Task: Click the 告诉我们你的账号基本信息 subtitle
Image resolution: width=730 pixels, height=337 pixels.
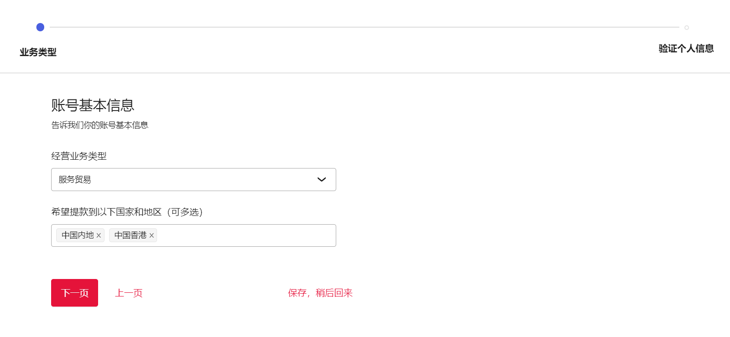Action: [x=99, y=125]
